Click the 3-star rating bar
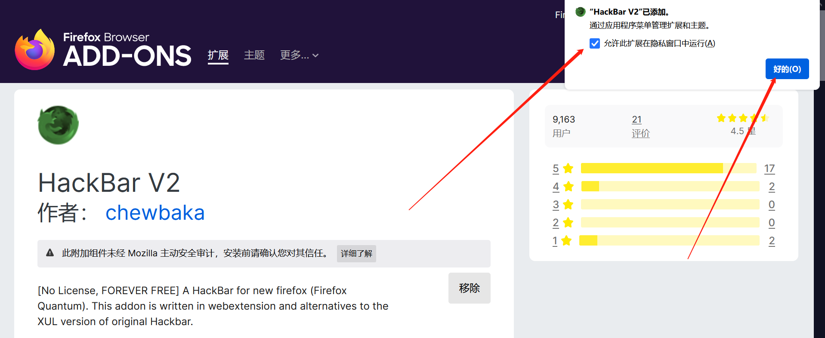825x338 pixels. 670,204
